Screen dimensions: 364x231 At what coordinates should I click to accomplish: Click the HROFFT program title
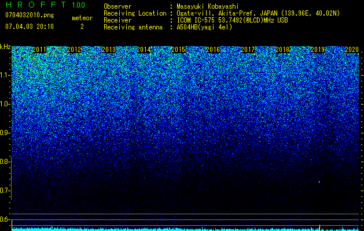pos(36,5)
